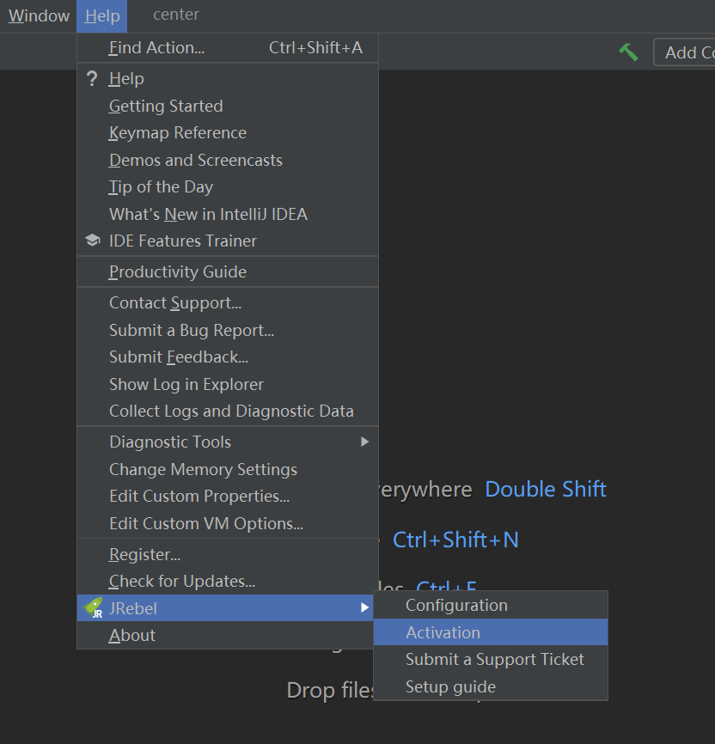
Task: Select Change Memory Settings
Action: [x=228, y=469]
